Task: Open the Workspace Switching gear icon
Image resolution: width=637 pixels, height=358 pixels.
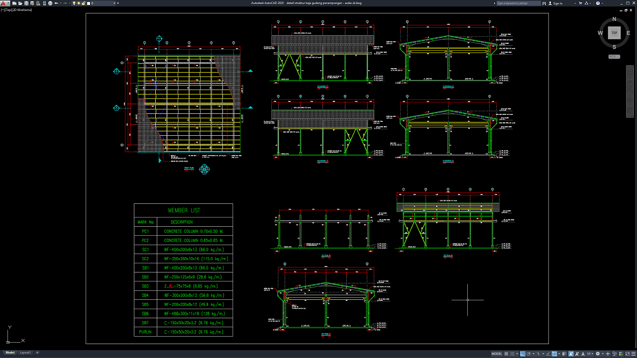Action: click(x=598, y=354)
